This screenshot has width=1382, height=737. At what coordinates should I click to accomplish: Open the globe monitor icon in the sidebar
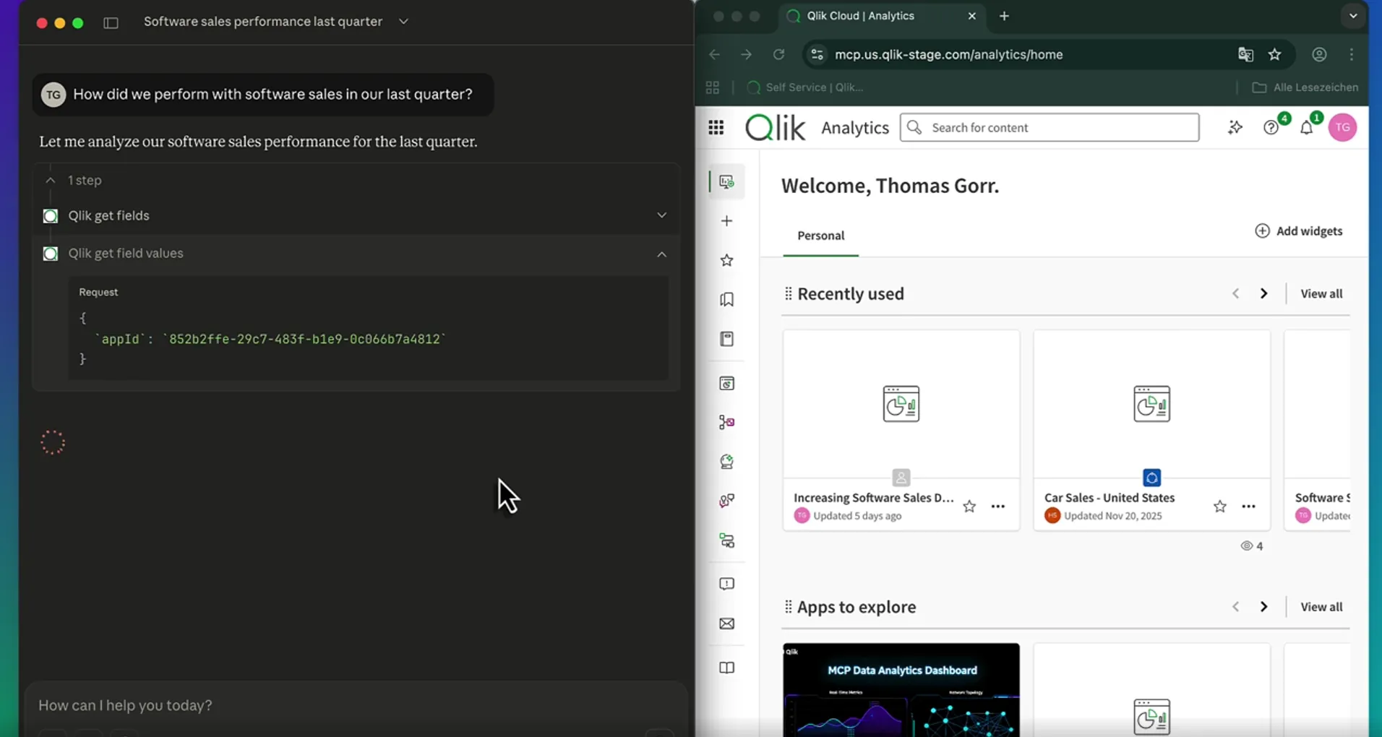727,462
